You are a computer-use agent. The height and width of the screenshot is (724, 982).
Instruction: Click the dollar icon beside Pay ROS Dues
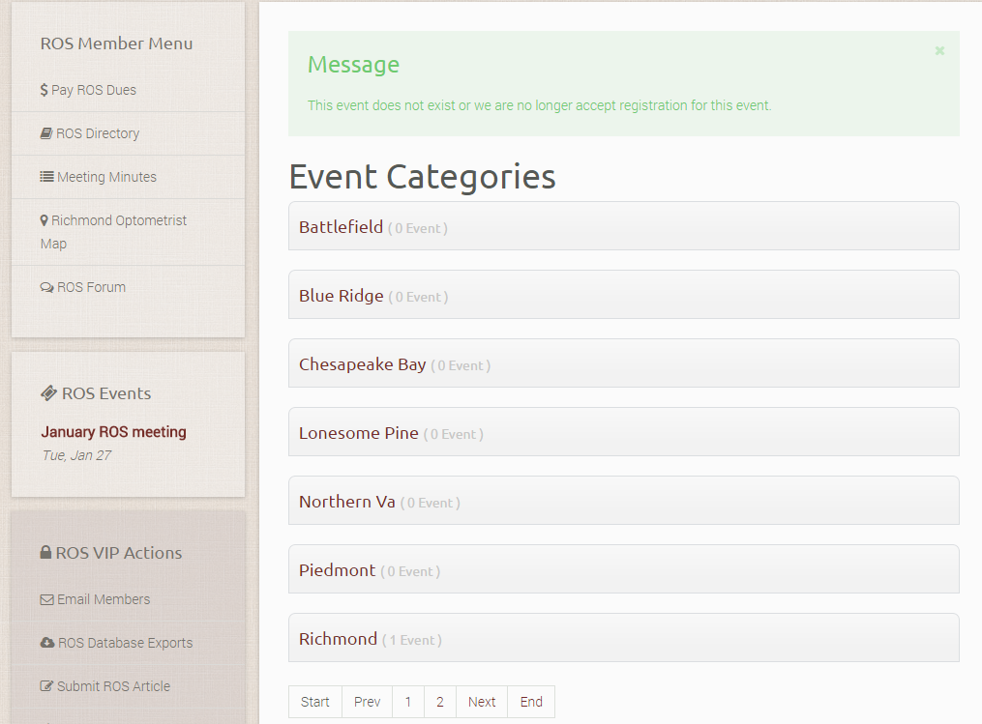pyautogui.click(x=45, y=90)
